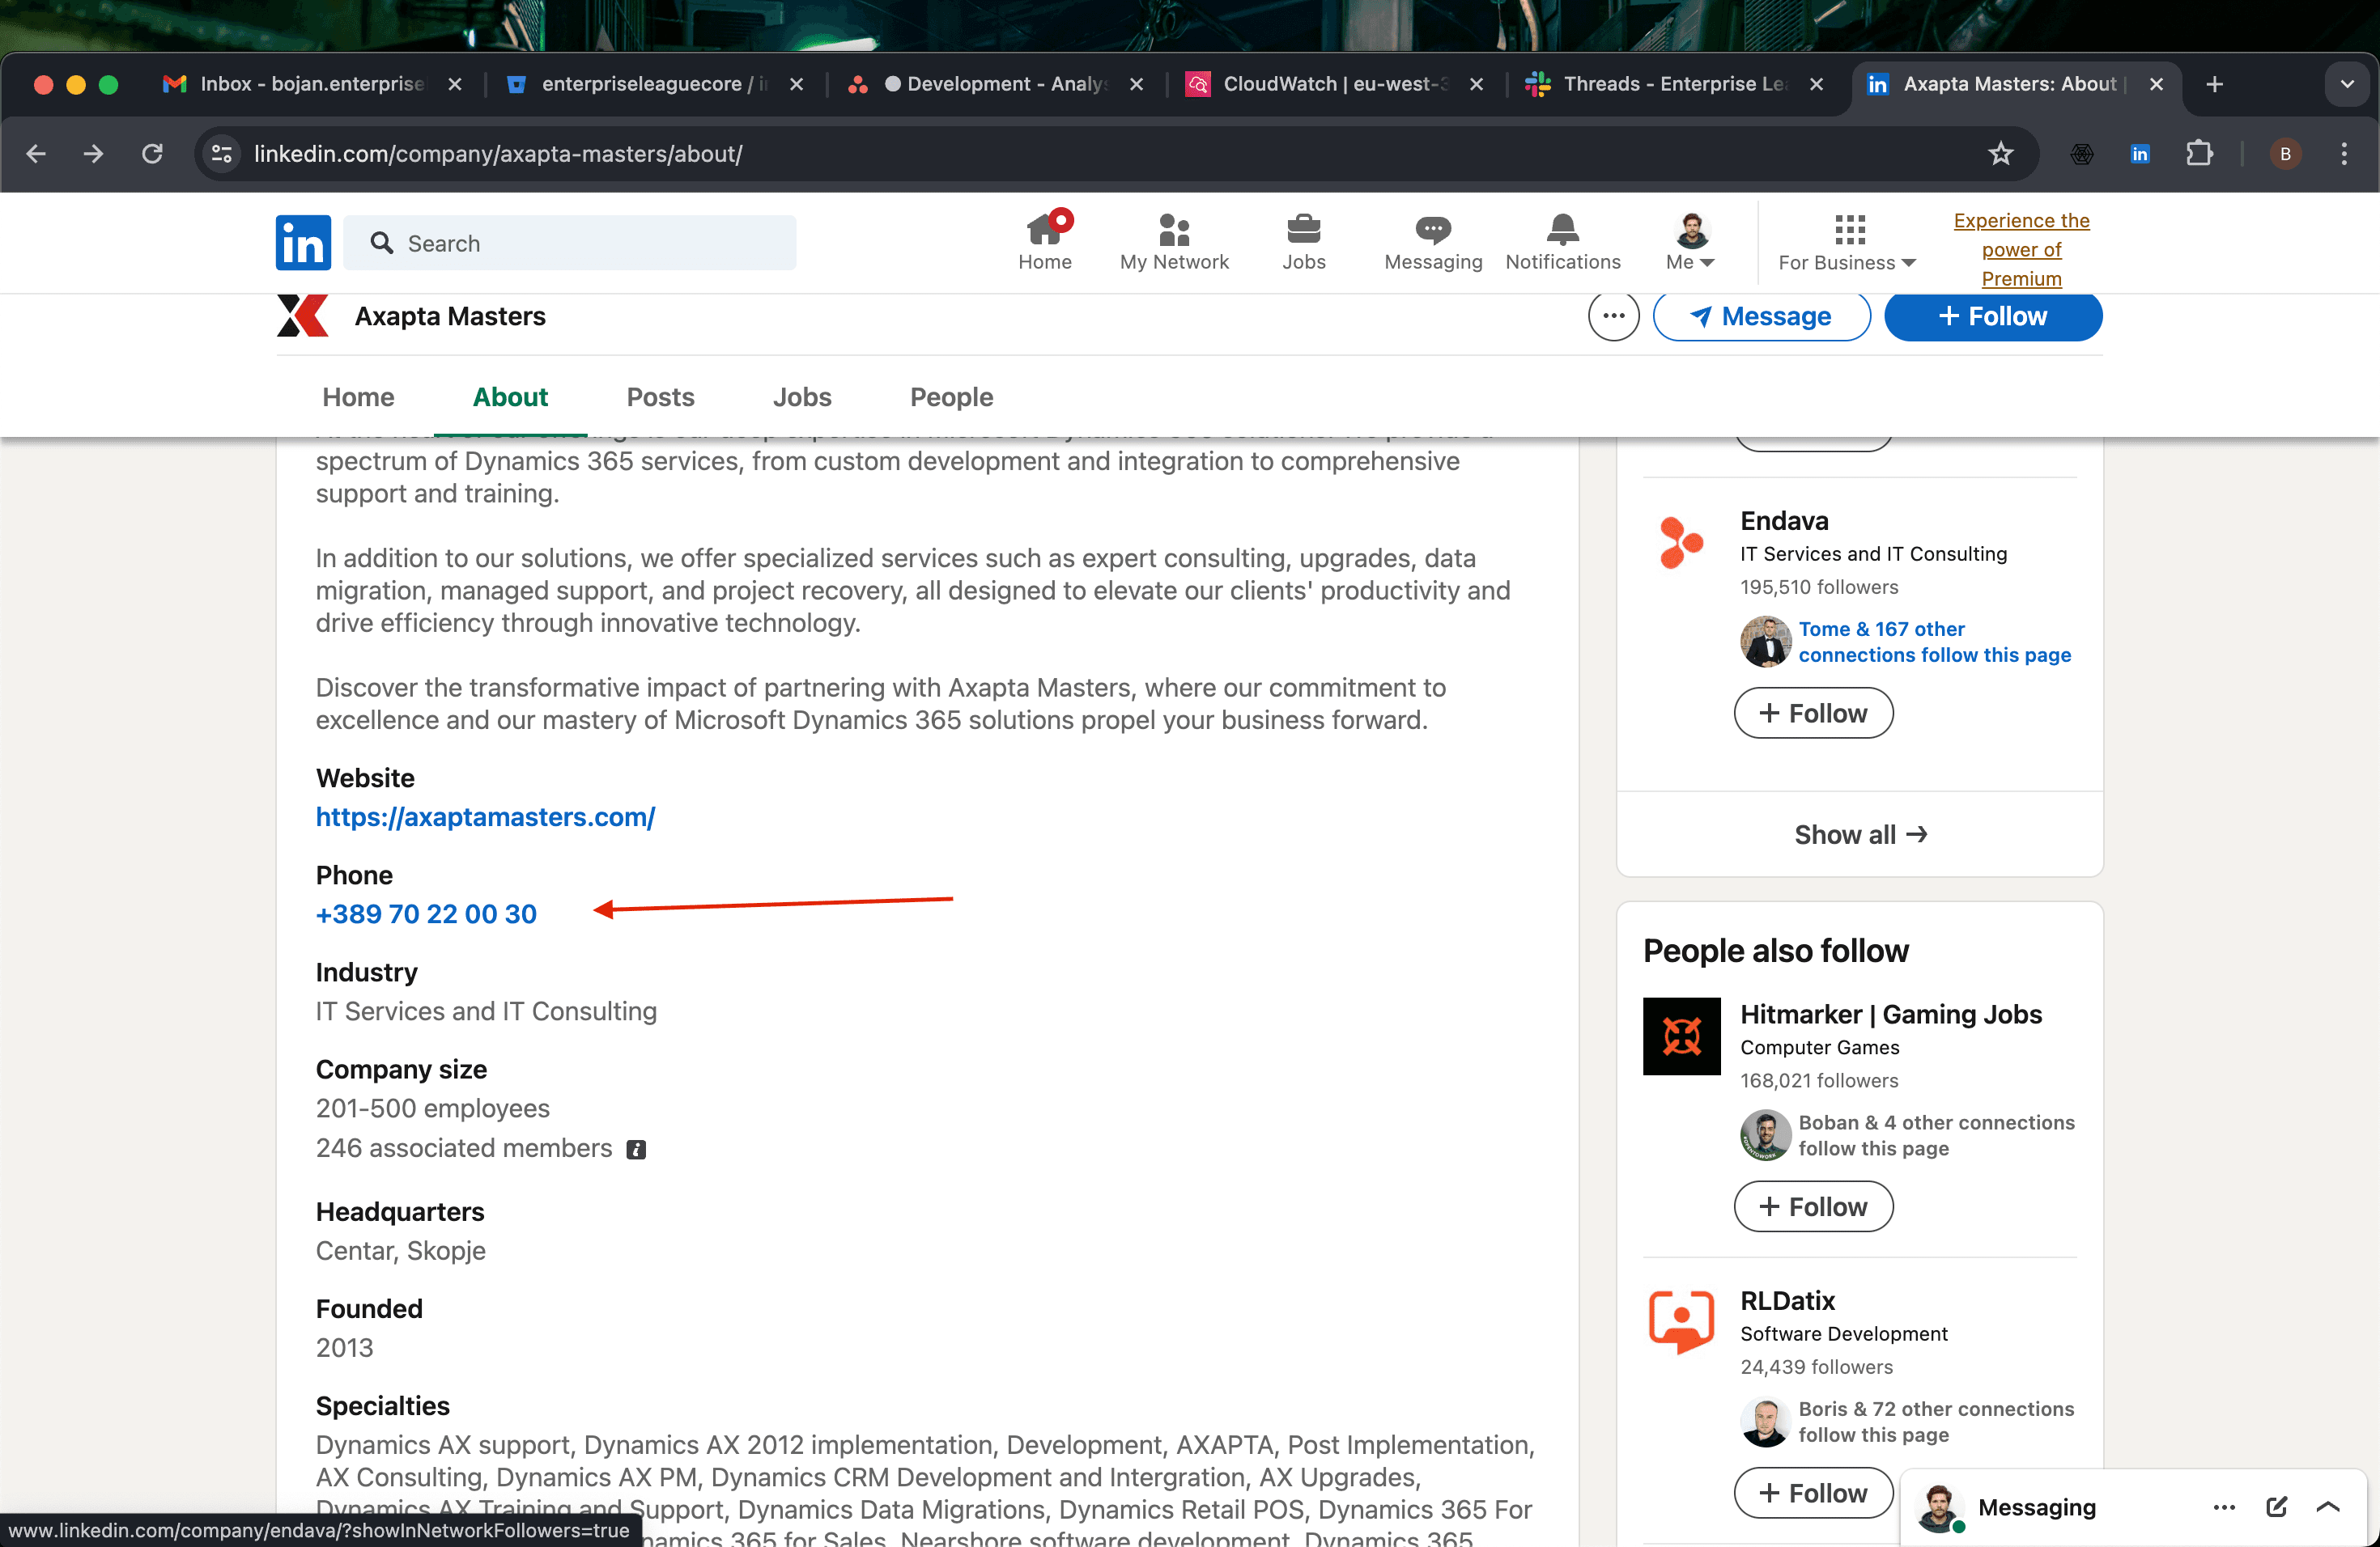
Task: Switch to the Slack Threads tab
Action: [1674, 84]
